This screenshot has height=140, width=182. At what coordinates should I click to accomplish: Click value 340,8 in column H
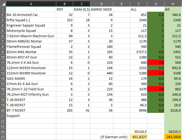[173, 15]
